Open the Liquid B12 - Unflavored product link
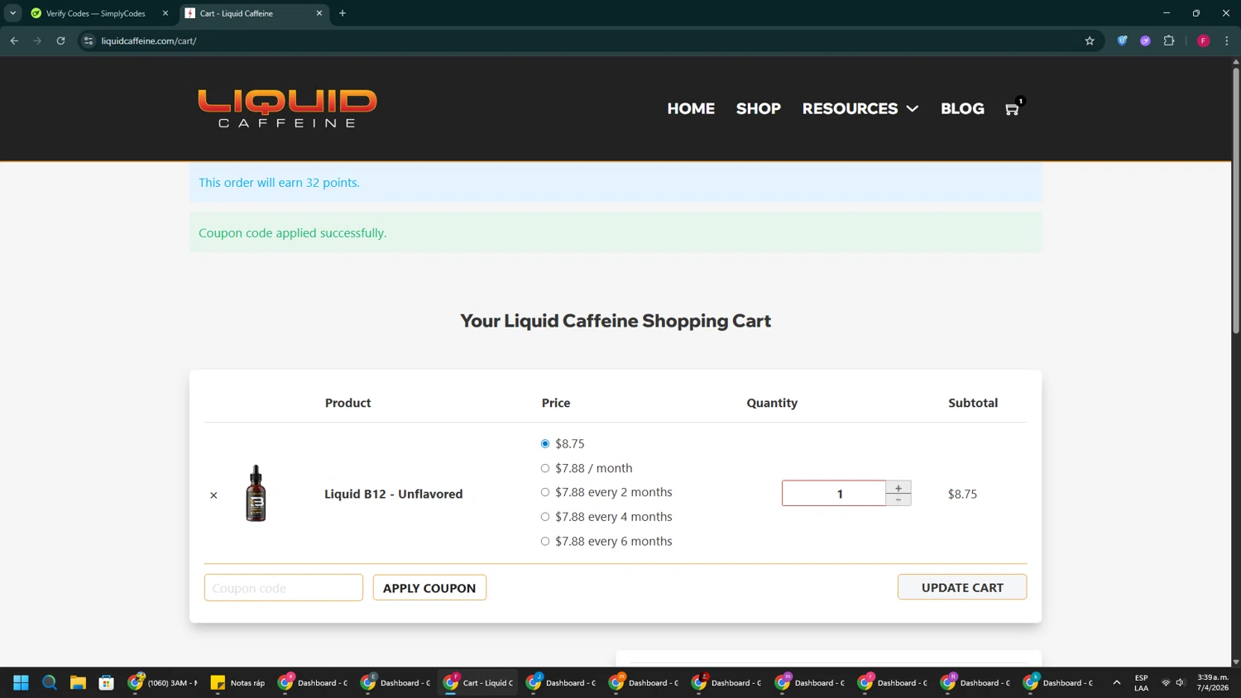 (x=394, y=495)
